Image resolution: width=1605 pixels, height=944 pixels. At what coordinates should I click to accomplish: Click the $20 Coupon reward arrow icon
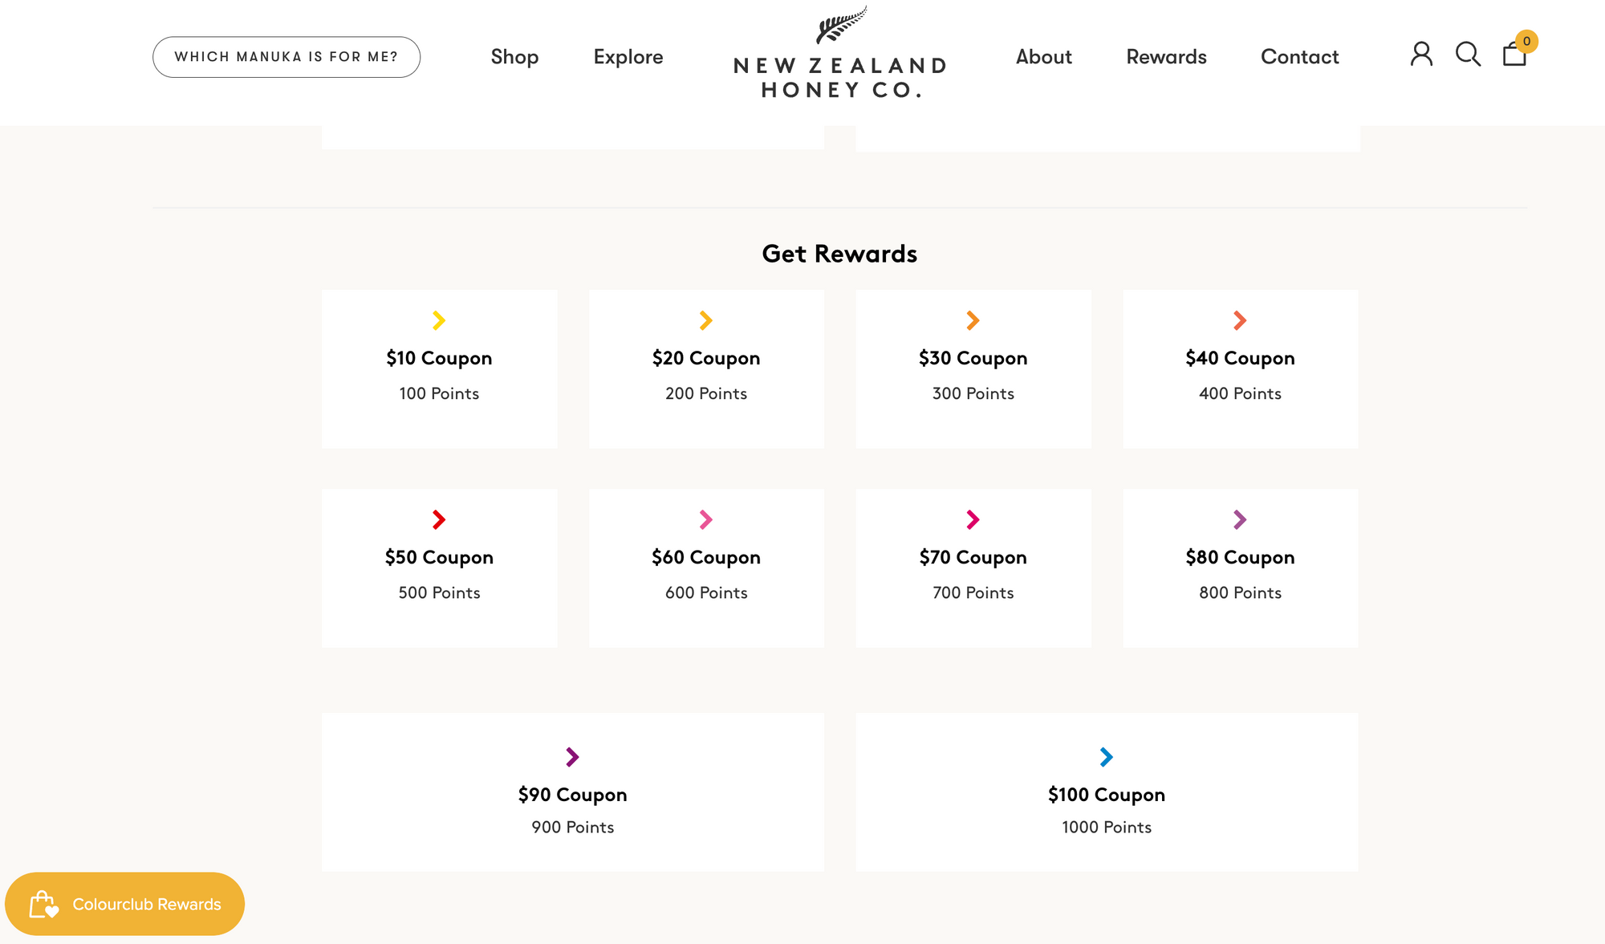[705, 320]
